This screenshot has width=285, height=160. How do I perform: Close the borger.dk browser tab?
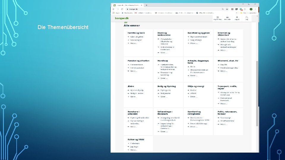pos(141,5)
